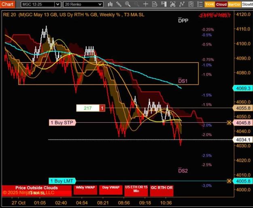Click the 4069.3 cyan price marker

pyautogui.click(x=242, y=88)
